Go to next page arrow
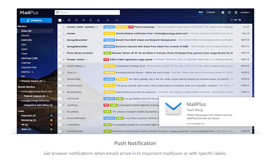The height and width of the screenshot is (161, 278). (250, 20)
